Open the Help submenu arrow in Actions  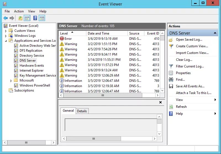215,113
